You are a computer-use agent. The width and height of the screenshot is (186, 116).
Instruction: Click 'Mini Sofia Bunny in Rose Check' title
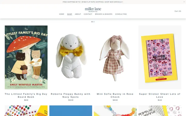click(x=115, y=95)
